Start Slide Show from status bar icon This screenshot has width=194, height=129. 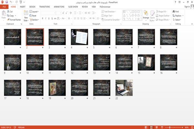pyautogui.click(x=162, y=127)
